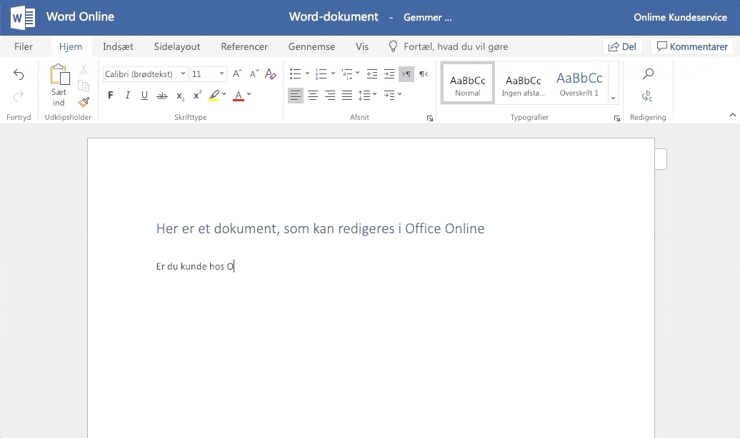Open the Sidelayout tab
Viewport: 740px width, 438px height.
coord(177,46)
